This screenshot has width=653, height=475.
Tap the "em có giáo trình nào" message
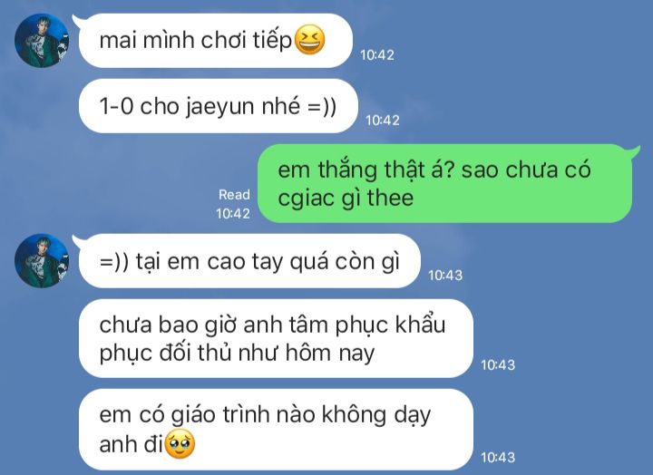click(276, 429)
